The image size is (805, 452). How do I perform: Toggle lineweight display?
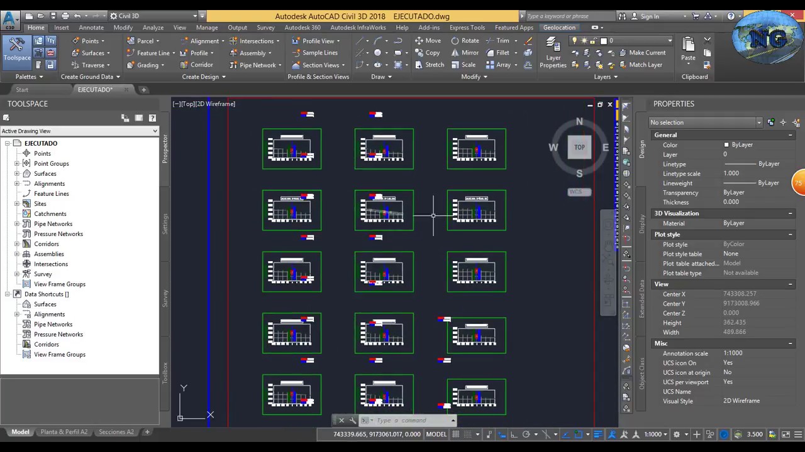(598, 434)
